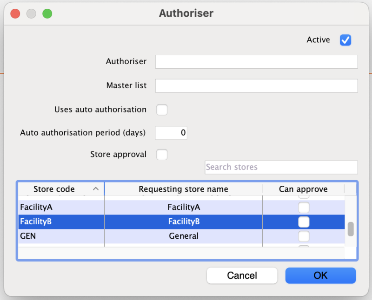The height and width of the screenshot is (300, 372).
Task: Click the Auto authorisation period field
Action: pos(171,133)
